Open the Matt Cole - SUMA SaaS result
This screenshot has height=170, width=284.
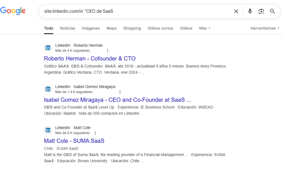point(74,141)
